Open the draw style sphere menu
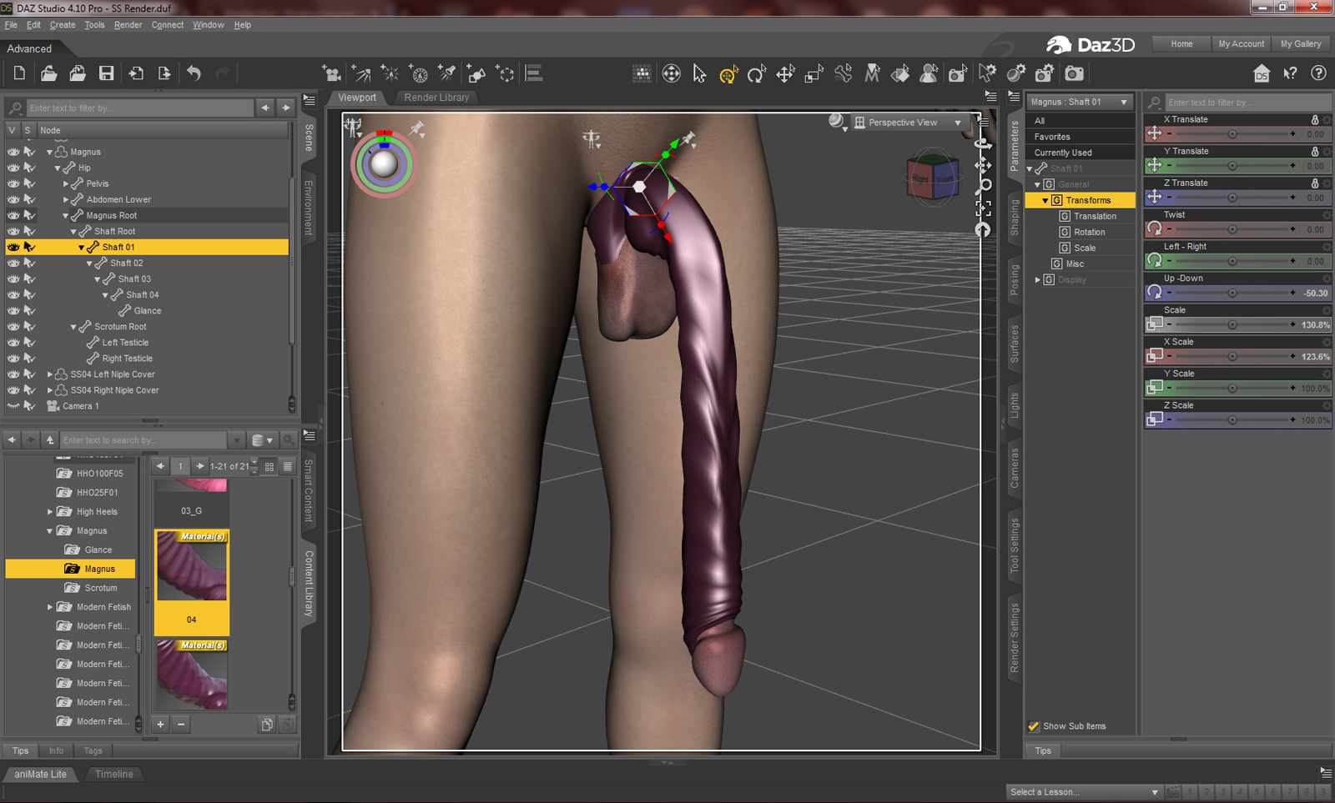Viewport: 1335px width, 803px height. (837, 123)
